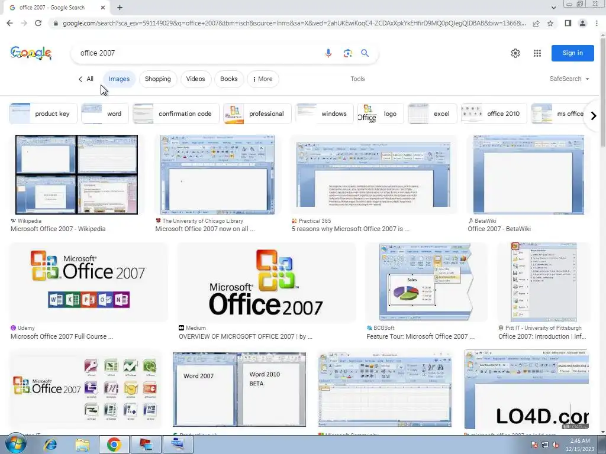606x454 pixels.
Task: View site information lock icon
Action: pos(56,23)
